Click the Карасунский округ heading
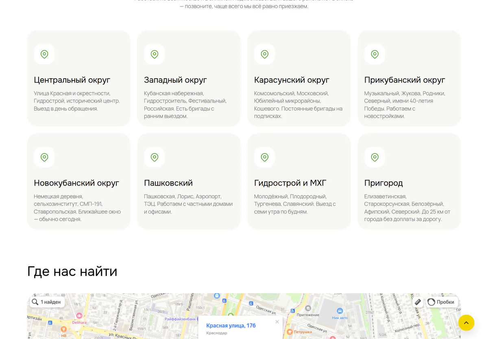The width and height of the screenshot is (488, 339). pyautogui.click(x=292, y=80)
